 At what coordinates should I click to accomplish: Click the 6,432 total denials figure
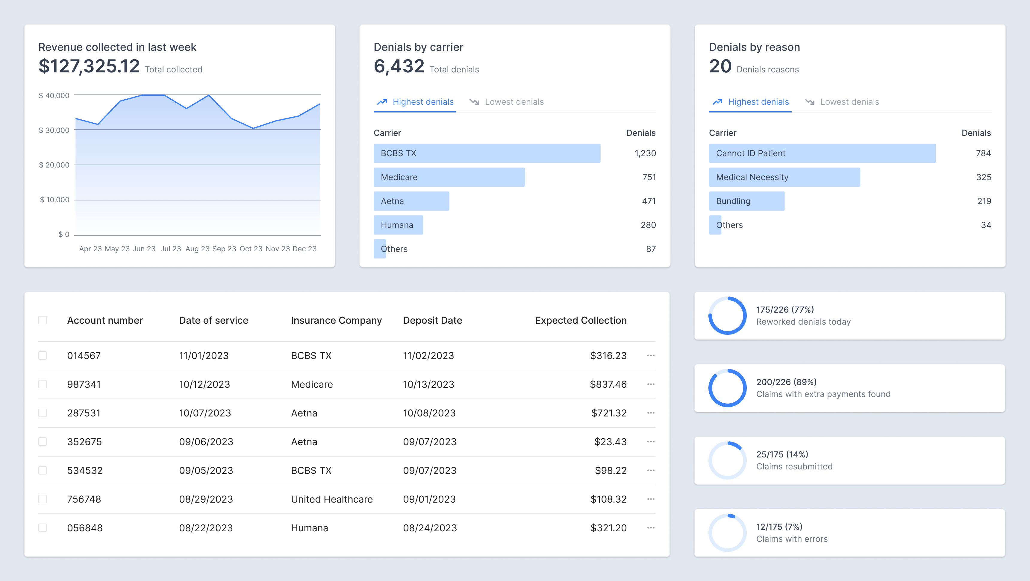click(x=399, y=66)
